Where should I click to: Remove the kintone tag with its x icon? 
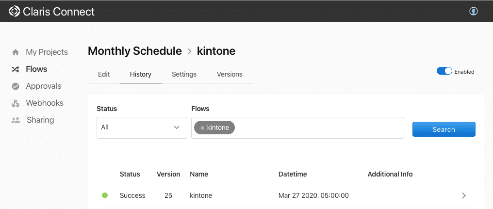(x=202, y=128)
